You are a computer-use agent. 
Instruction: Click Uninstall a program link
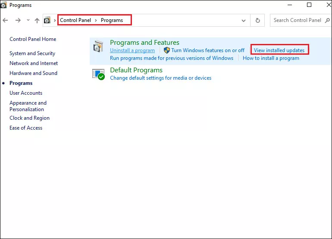(x=132, y=50)
